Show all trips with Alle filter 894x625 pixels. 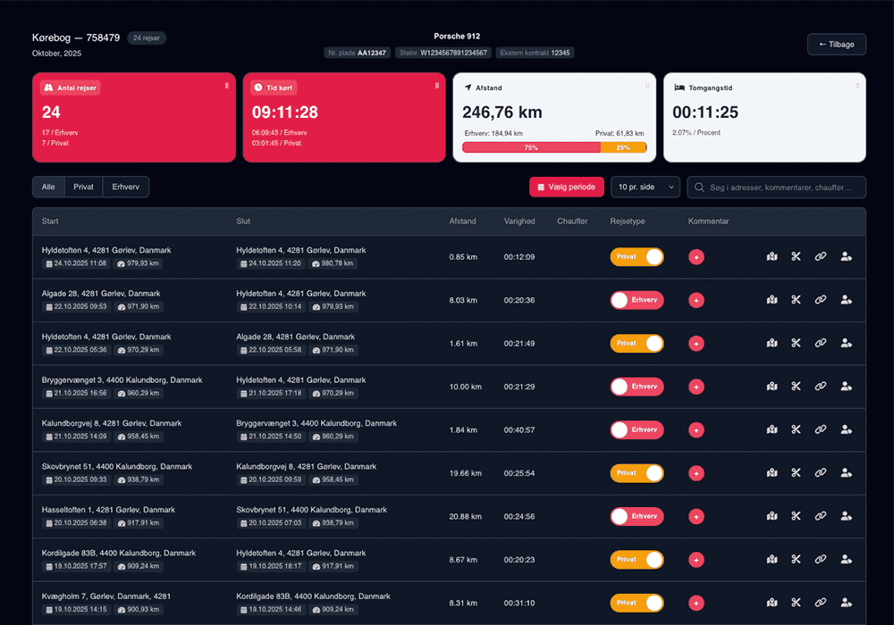point(48,187)
